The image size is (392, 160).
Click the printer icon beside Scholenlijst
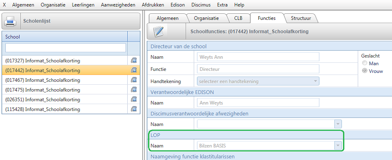11,21
